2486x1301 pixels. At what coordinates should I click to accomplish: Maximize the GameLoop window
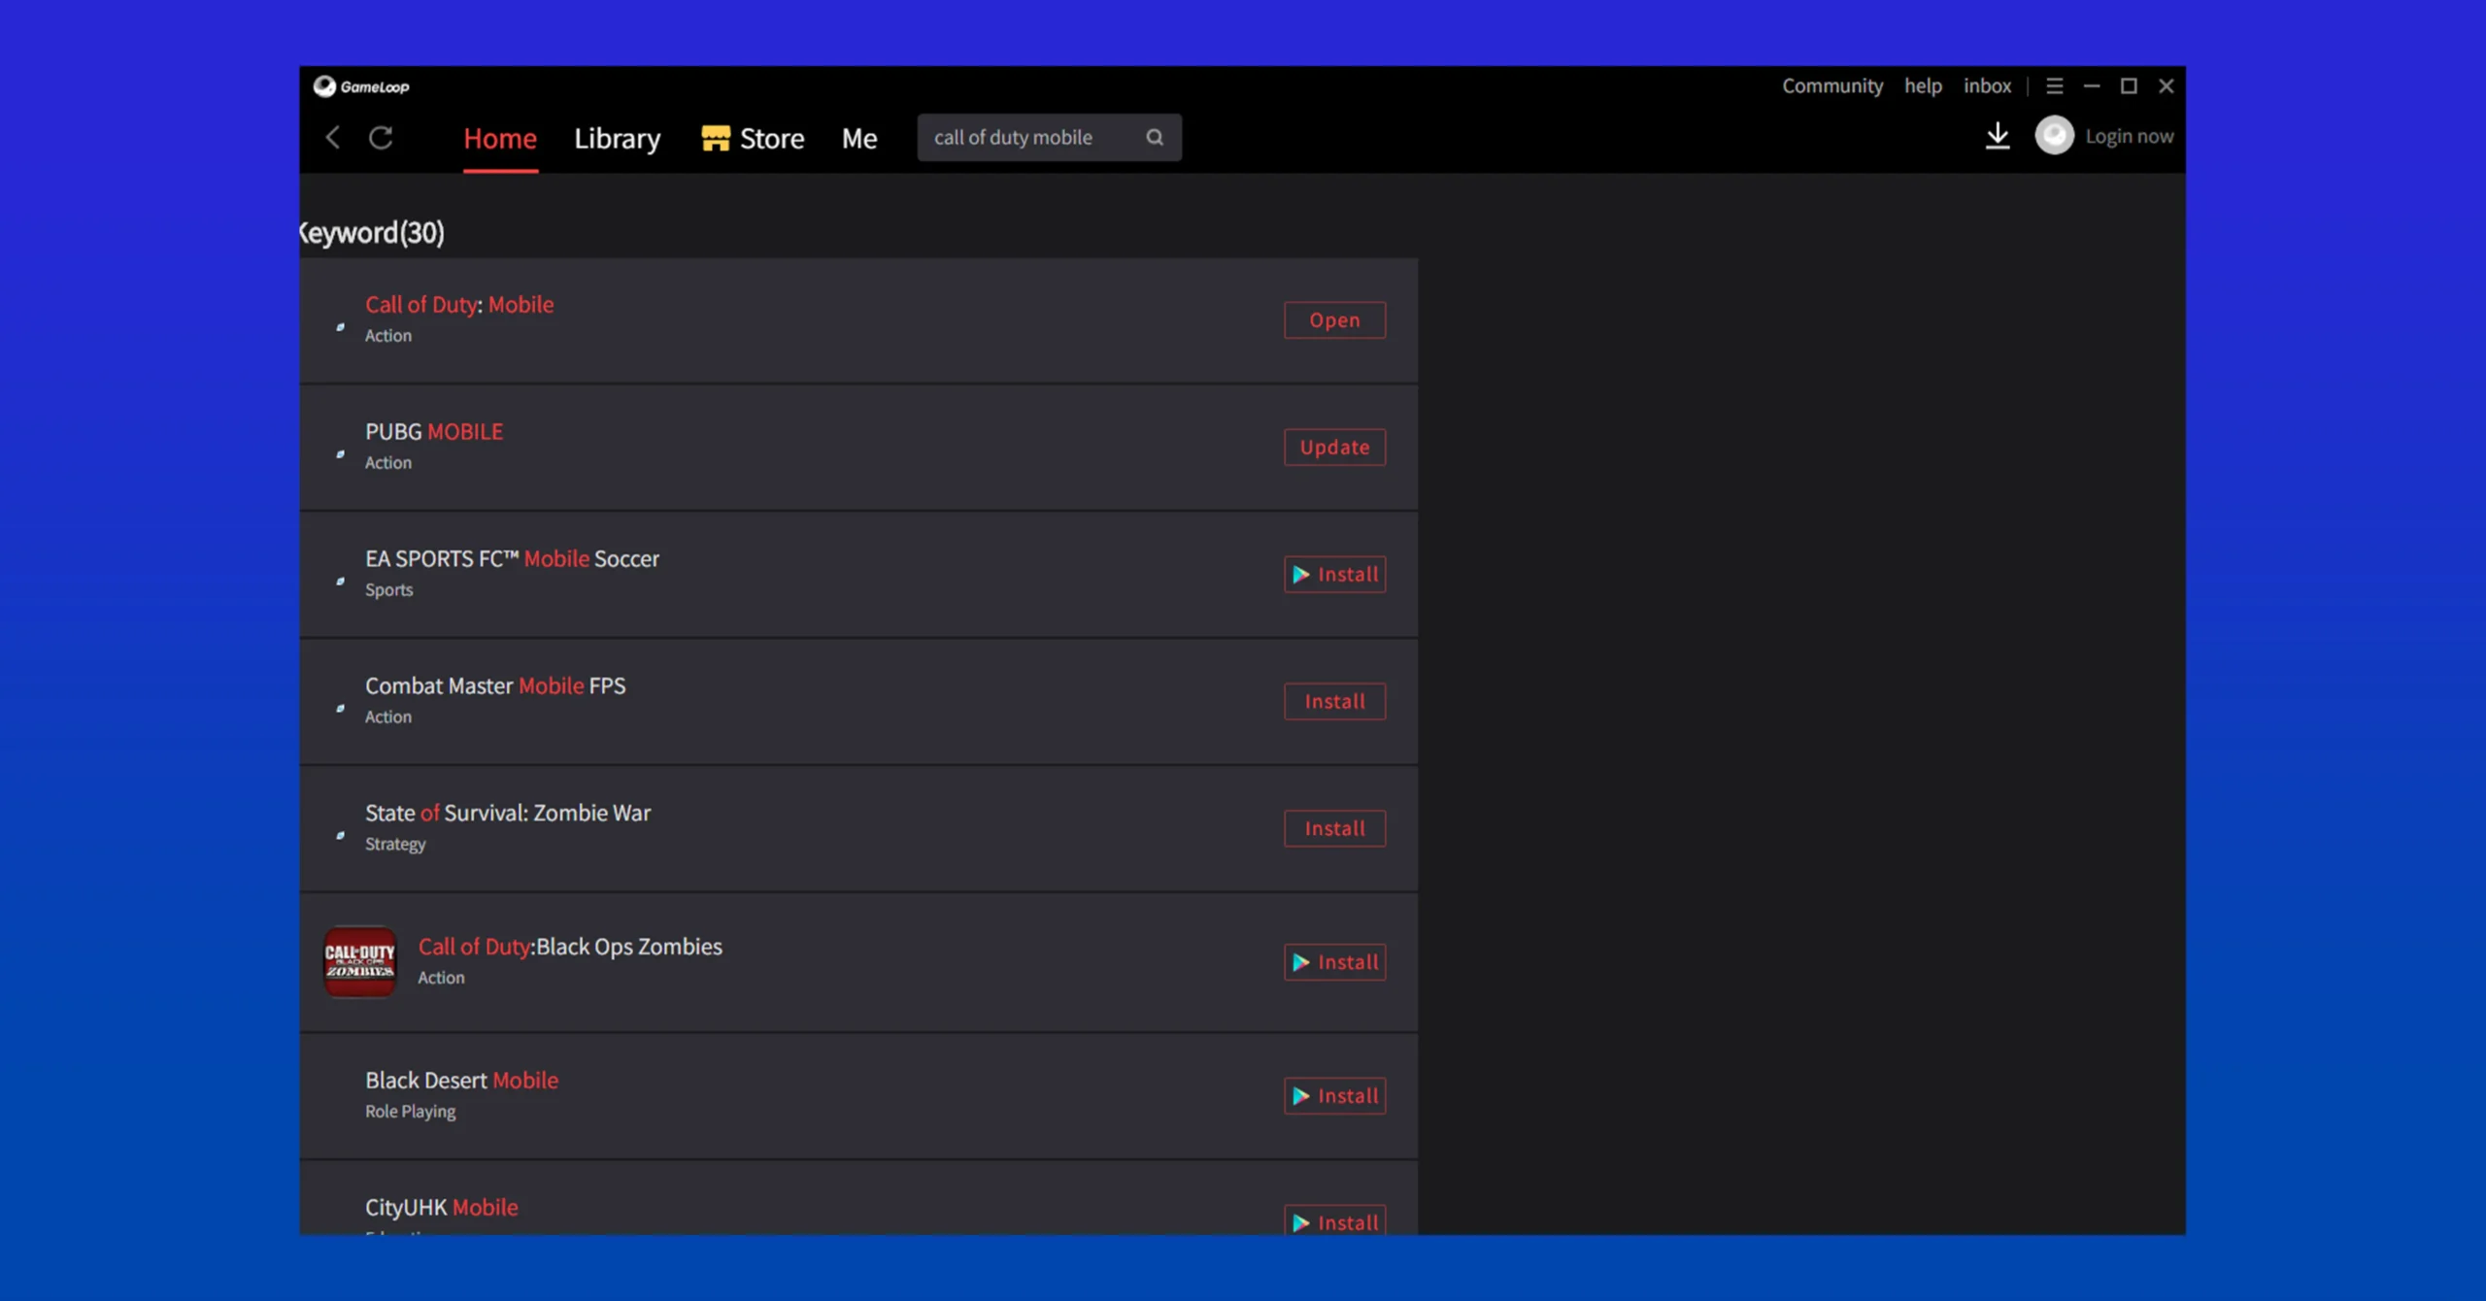click(2129, 86)
